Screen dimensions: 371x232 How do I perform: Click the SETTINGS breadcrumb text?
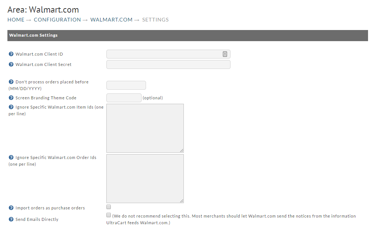pos(155,20)
